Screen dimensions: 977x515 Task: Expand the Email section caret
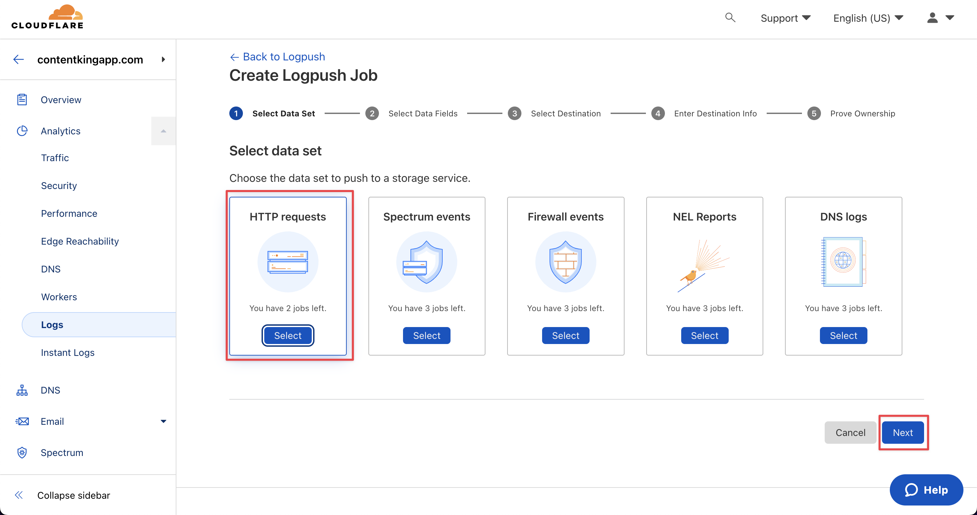click(164, 421)
